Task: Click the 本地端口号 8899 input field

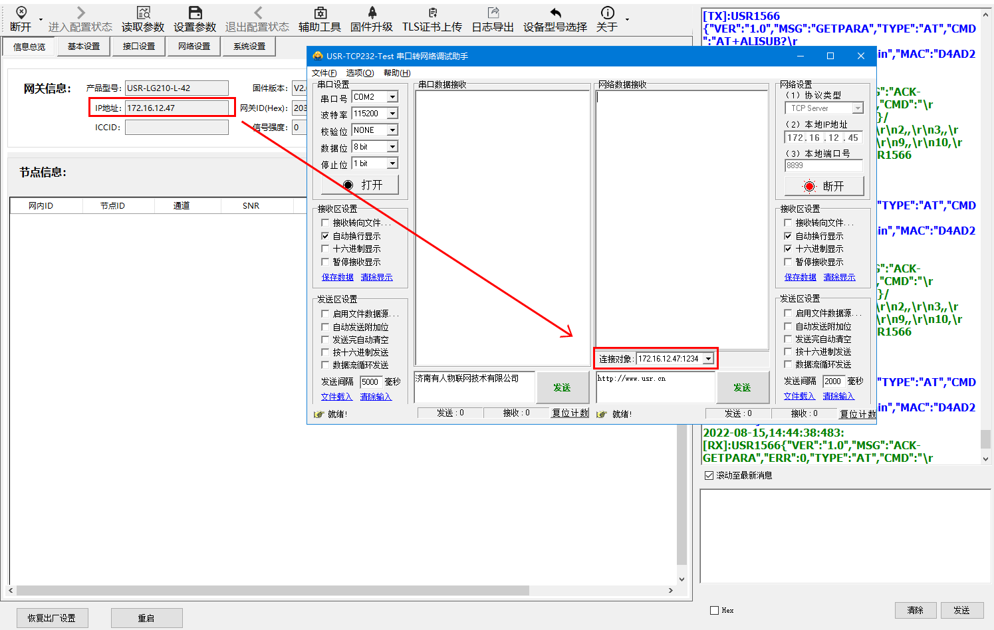Action: pos(823,165)
